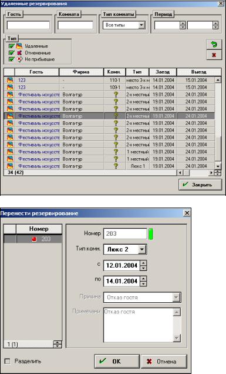This screenshot has width=226, height=374.
Task: Click the Отмена button
Action: click(x=164, y=362)
